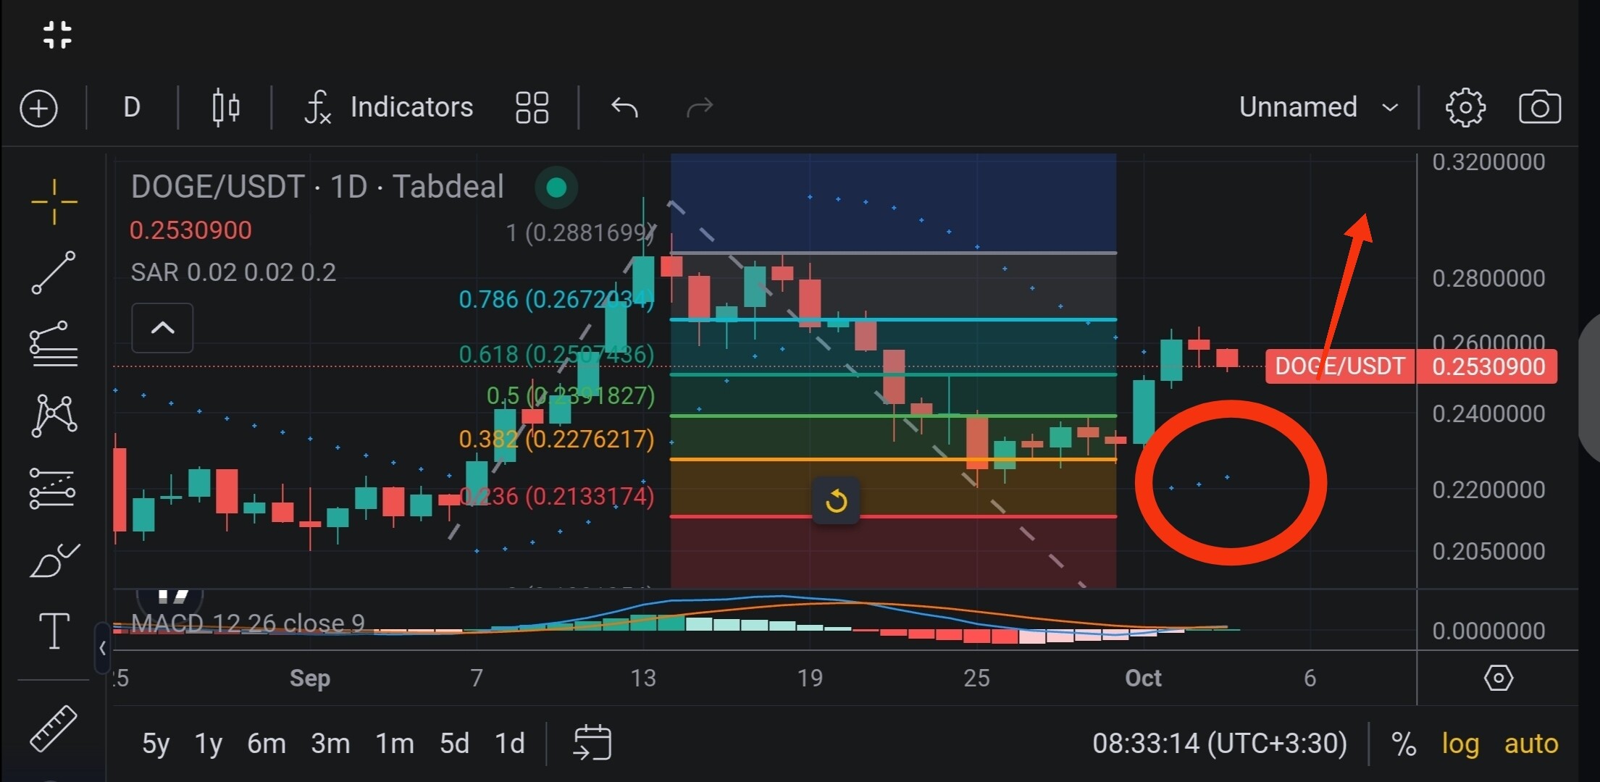Select the crosshair cursor tool
The width and height of the screenshot is (1600, 782).
[54, 201]
